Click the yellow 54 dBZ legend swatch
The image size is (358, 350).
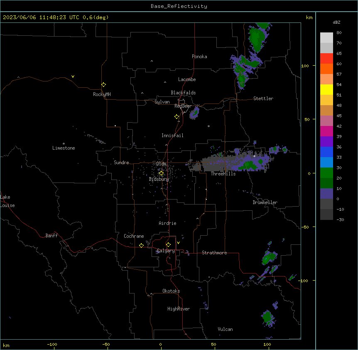(326, 89)
